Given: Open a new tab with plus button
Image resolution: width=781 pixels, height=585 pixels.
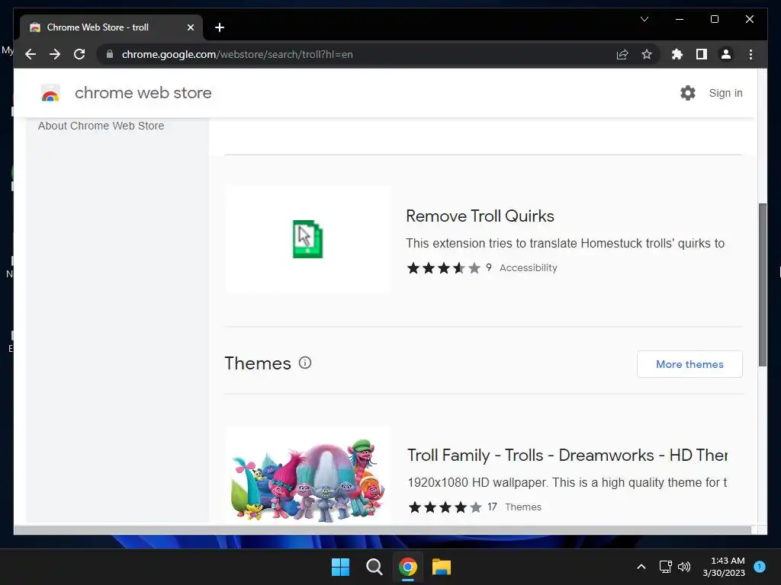Looking at the screenshot, I should (x=220, y=27).
